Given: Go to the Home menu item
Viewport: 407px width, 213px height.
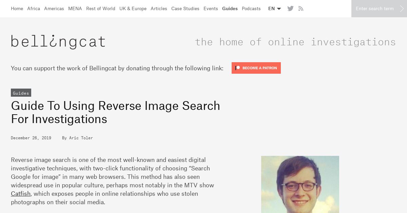Looking at the screenshot, I should pos(17,8).
